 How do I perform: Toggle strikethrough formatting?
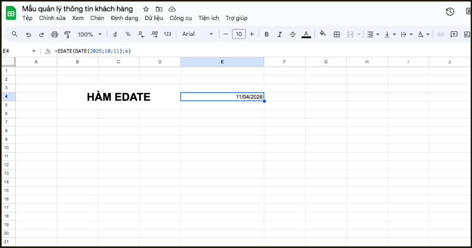[x=293, y=35]
